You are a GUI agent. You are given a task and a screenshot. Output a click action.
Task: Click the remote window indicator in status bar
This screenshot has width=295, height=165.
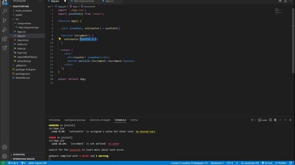tap(3, 163)
